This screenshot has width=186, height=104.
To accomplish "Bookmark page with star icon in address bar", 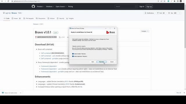I will 164,1.
